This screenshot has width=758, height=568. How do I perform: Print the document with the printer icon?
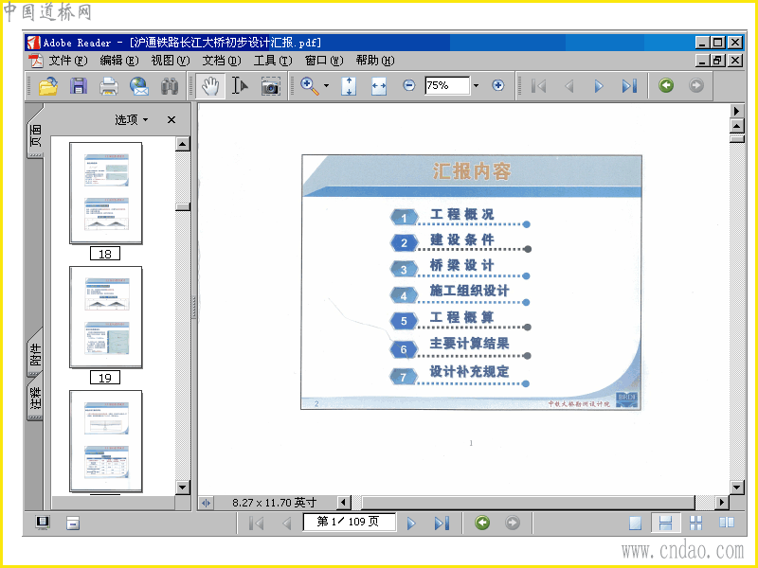click(x=109, y=86)
